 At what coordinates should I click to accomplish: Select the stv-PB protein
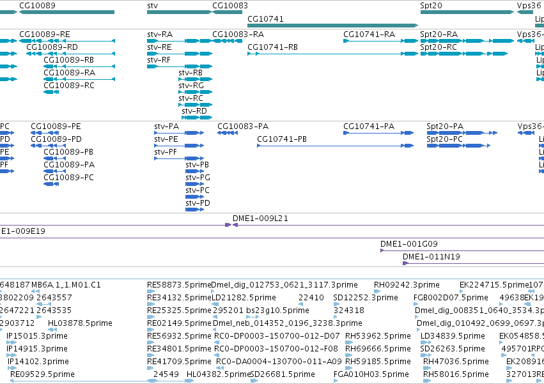pyautogui.click(x=197, y=165)
